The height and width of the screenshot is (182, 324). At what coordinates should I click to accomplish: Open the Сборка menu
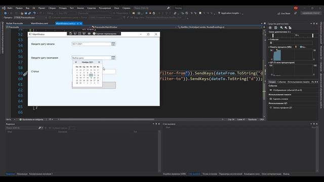52,8
